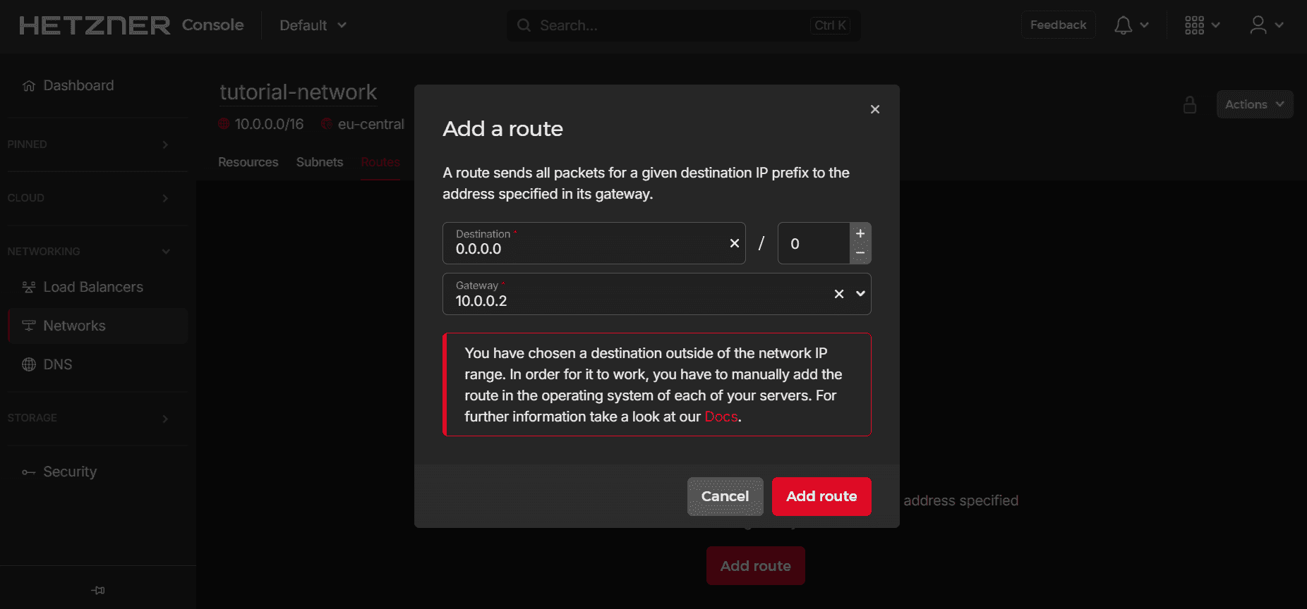Open the apps grid menu
Screen dimensions: 1307x609
click(x=1202, y=25)
